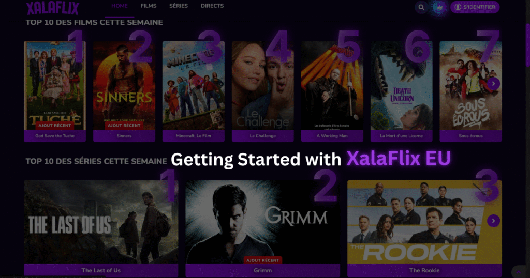The width and height of the screenshot is (530, 278).
Task: Click the scroll-to-top arrow button
Action: click(x=519, y=272)
